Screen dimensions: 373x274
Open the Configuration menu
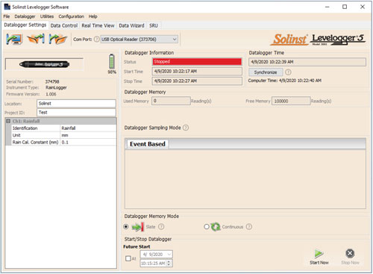(x=71, y=16)
